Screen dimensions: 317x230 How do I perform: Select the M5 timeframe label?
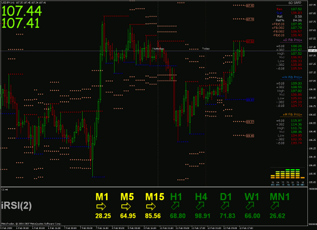click(127, 197)
